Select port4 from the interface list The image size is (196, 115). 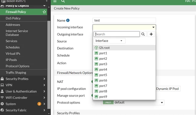(x=124, y=70)
